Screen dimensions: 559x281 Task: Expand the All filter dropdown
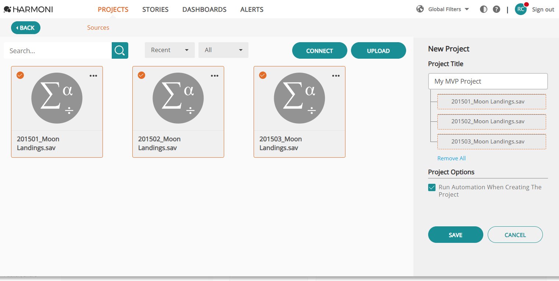pyautogui.click(x=223, y=50)
